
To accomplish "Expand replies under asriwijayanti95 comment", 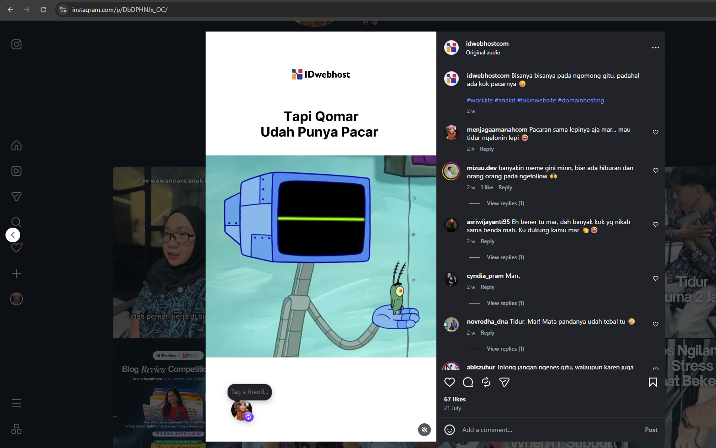I will pos(505,257).
